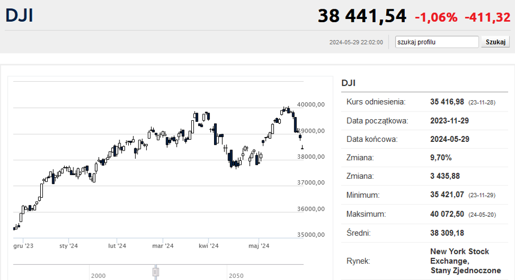Click the 35000,00 axis label on the chart
The width and height of the screenshot is (515, 280).
pos(311,235)
